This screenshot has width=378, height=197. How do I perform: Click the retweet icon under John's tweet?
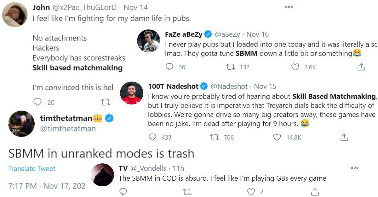106,102
